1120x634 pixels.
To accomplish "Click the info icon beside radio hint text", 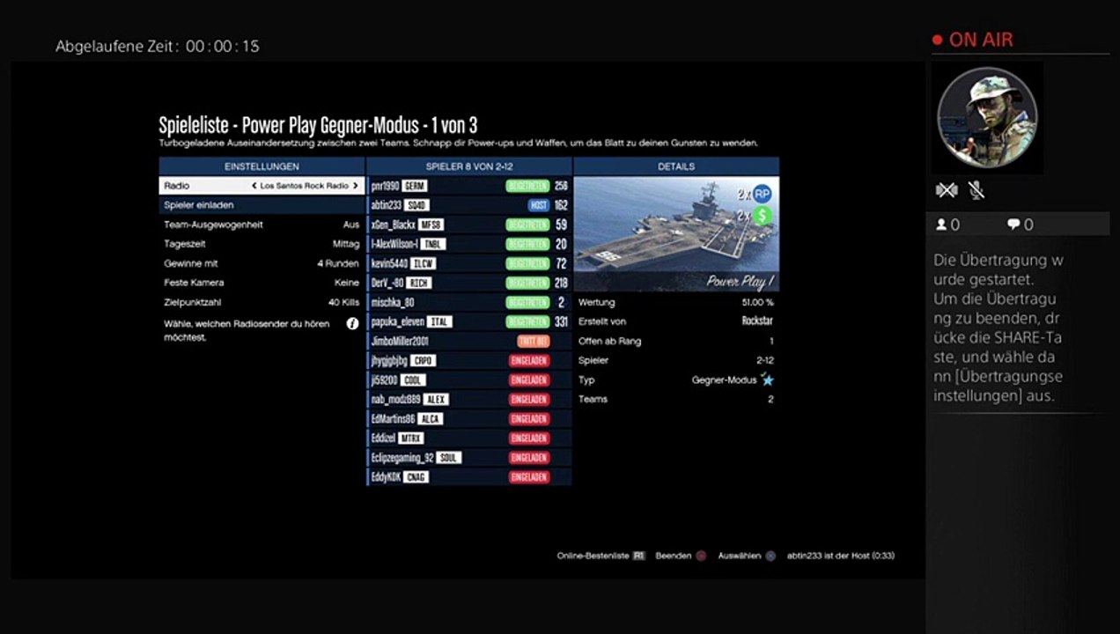I will [x=352, y=324].
